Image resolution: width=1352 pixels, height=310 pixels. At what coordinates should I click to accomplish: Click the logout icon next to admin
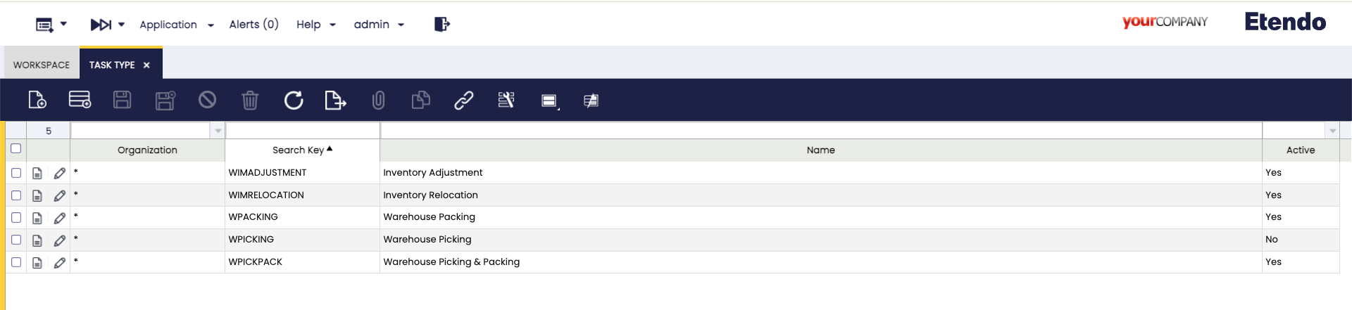(x=442, y=25)
